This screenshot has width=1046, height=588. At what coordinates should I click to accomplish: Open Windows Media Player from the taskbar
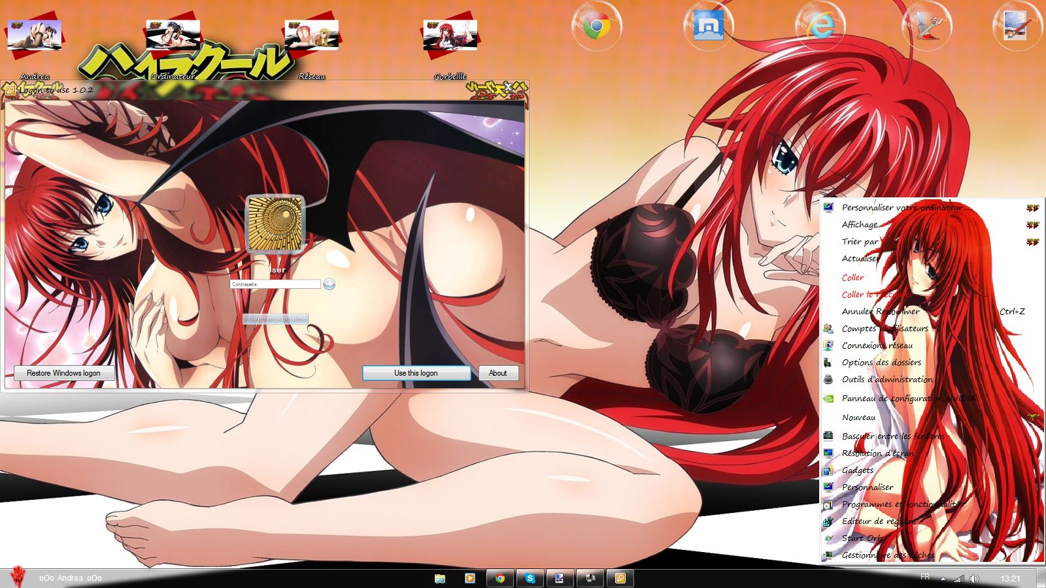[x=469, y=578]
